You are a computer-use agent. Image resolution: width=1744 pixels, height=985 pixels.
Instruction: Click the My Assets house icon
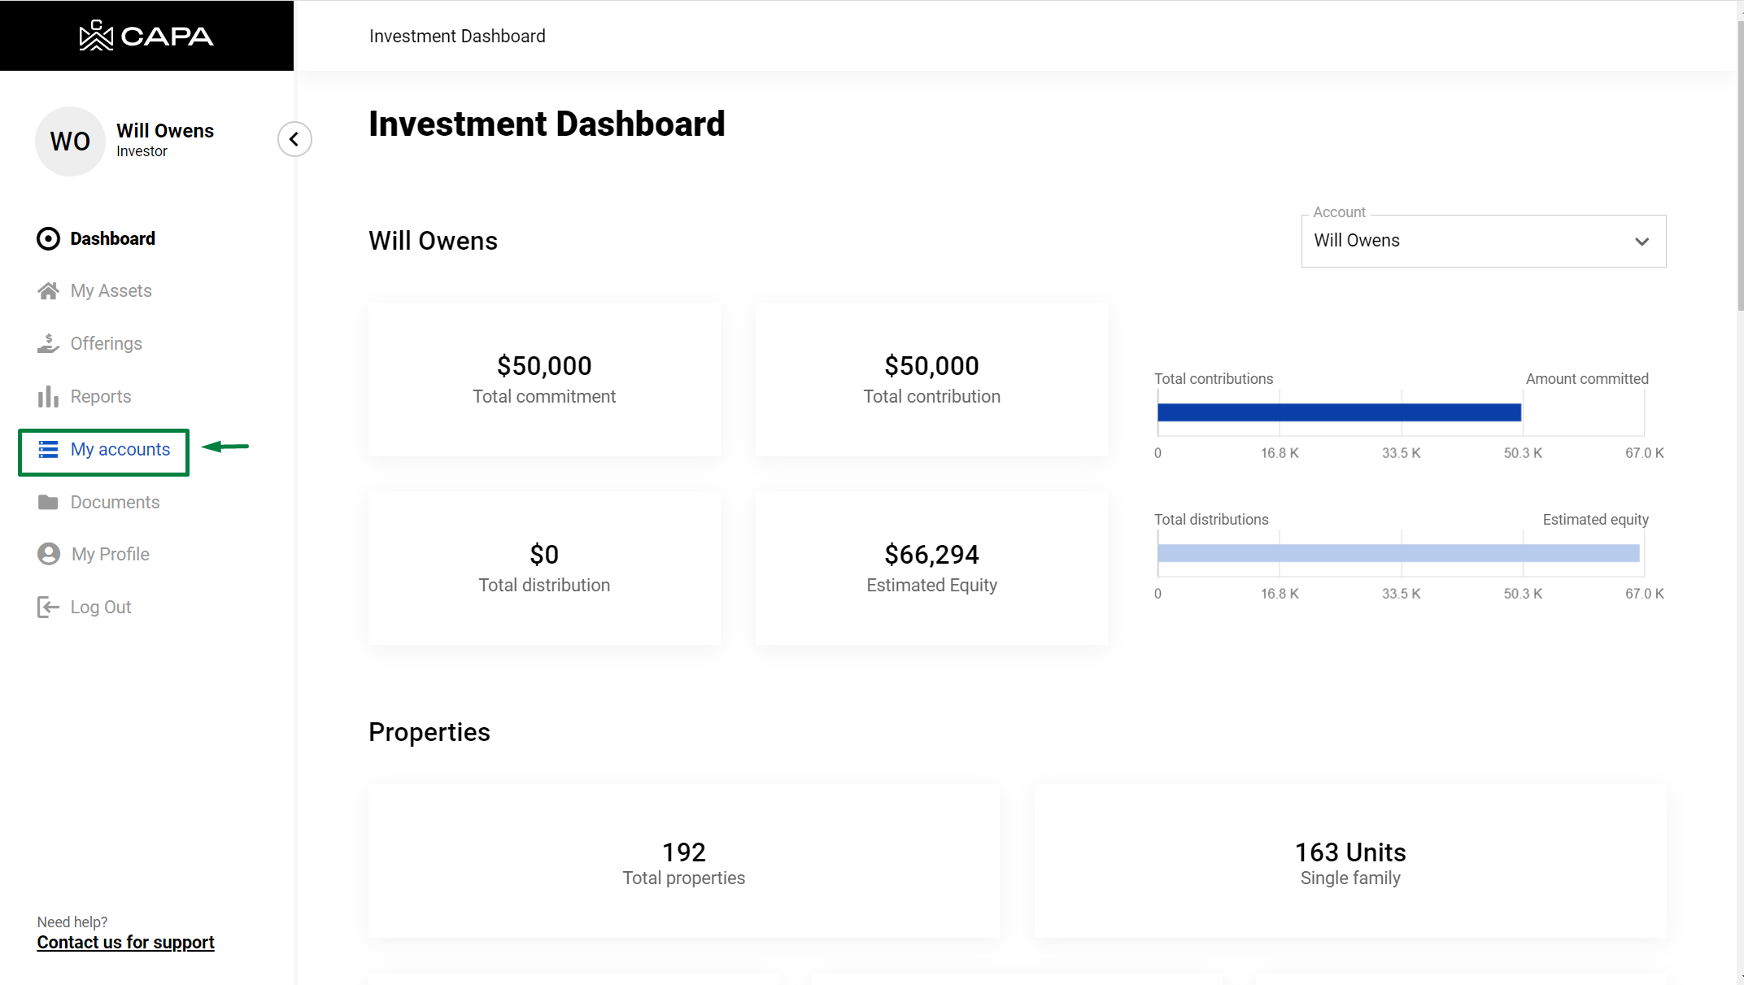[x=48, y=290]
